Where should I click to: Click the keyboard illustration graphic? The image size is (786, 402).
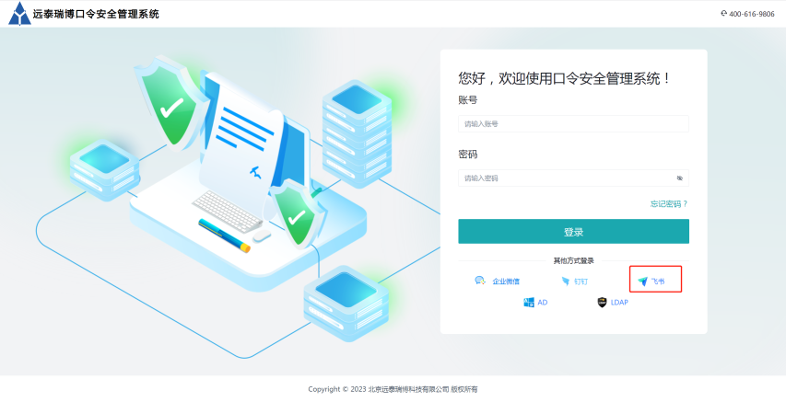coord(227,211)
